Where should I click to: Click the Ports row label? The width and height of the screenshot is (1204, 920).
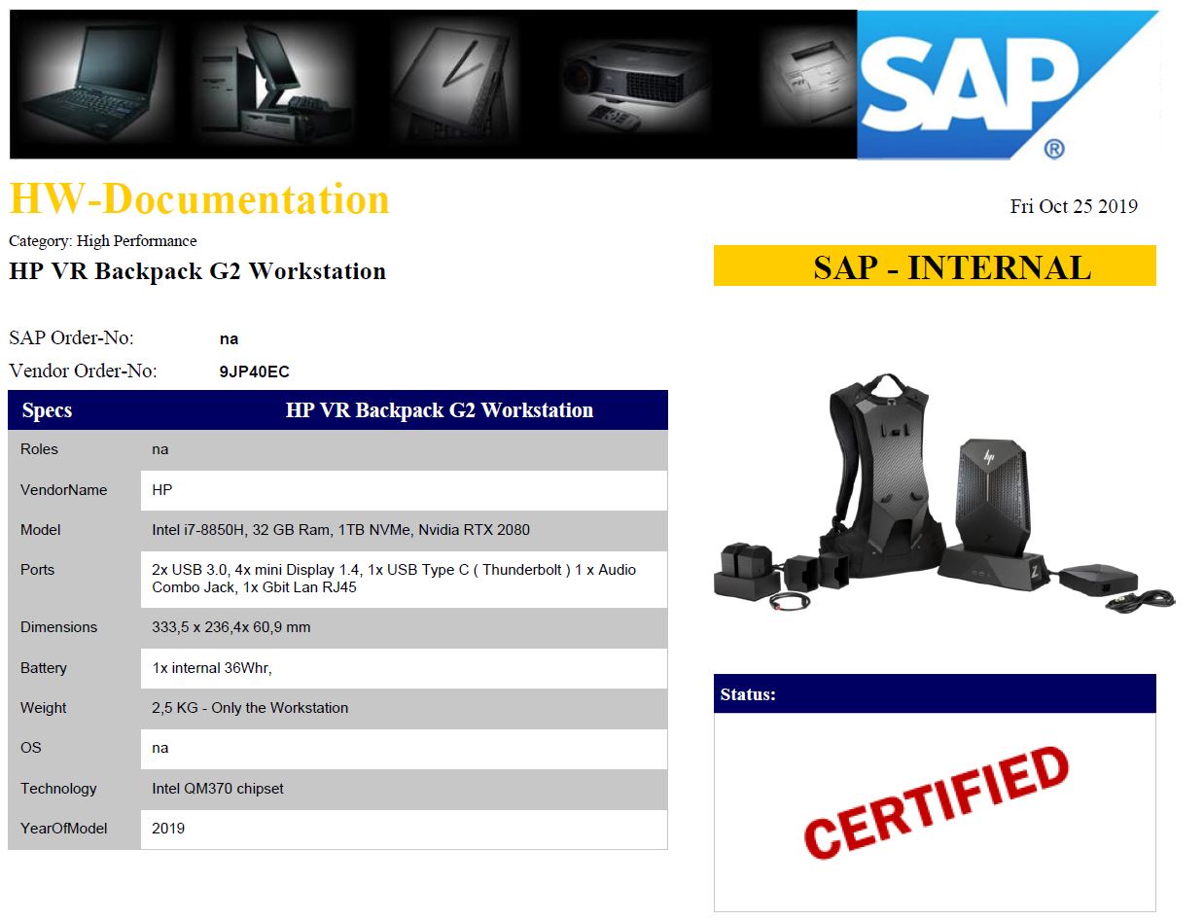coord(37,570)
